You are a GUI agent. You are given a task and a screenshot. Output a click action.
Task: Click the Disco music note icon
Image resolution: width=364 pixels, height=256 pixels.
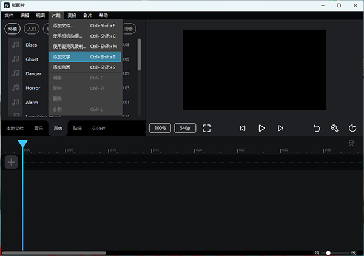(16, 45)
